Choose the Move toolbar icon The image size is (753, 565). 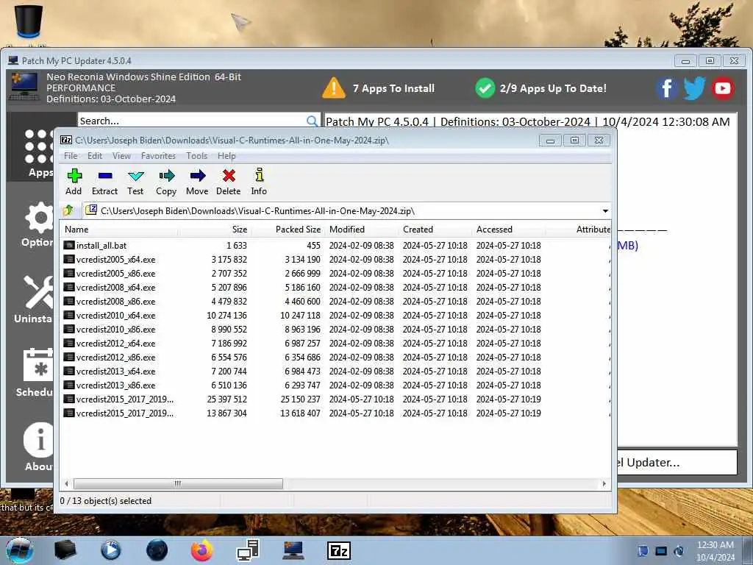click(x=197, y=182)
